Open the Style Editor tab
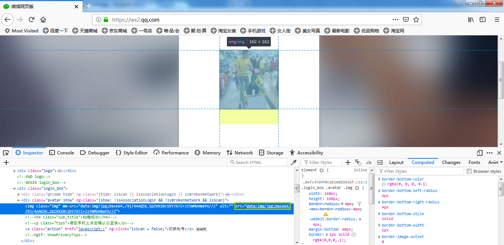The image size is (504, 245). (x=131, y=153)
